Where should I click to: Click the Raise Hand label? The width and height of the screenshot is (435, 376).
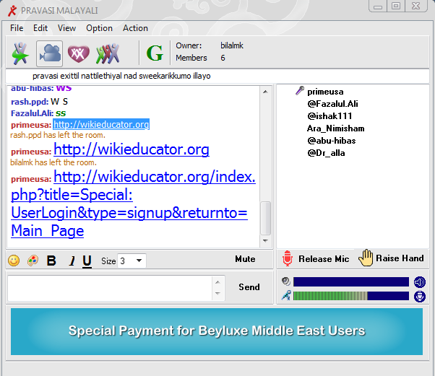click(x=400, y=258)
